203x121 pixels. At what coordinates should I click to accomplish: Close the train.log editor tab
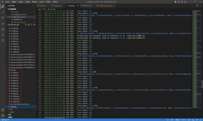coord(78,6)
